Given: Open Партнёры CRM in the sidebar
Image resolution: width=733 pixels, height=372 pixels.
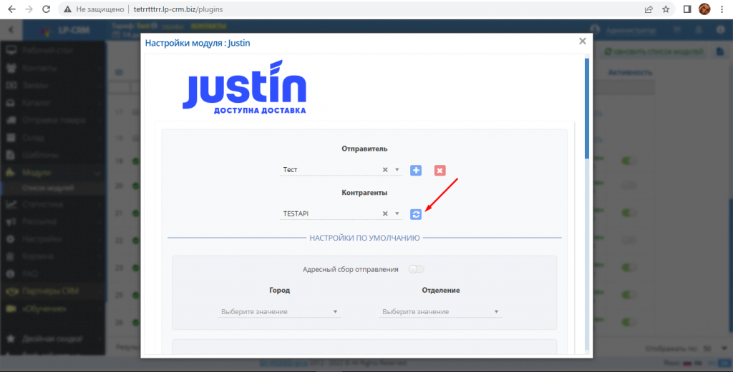Looking at the screenshot, I should click(53, 291).
